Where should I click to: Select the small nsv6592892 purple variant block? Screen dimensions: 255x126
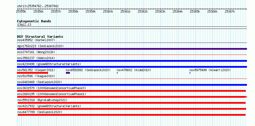[x=68, y=73]
